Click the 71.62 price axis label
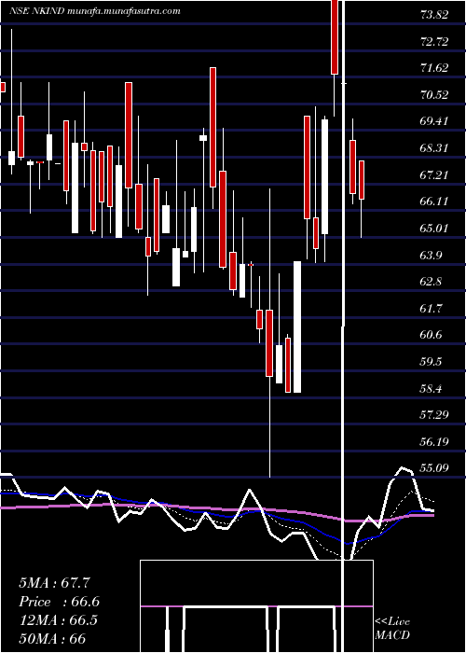The image size is (466, 653). point(434,68)
